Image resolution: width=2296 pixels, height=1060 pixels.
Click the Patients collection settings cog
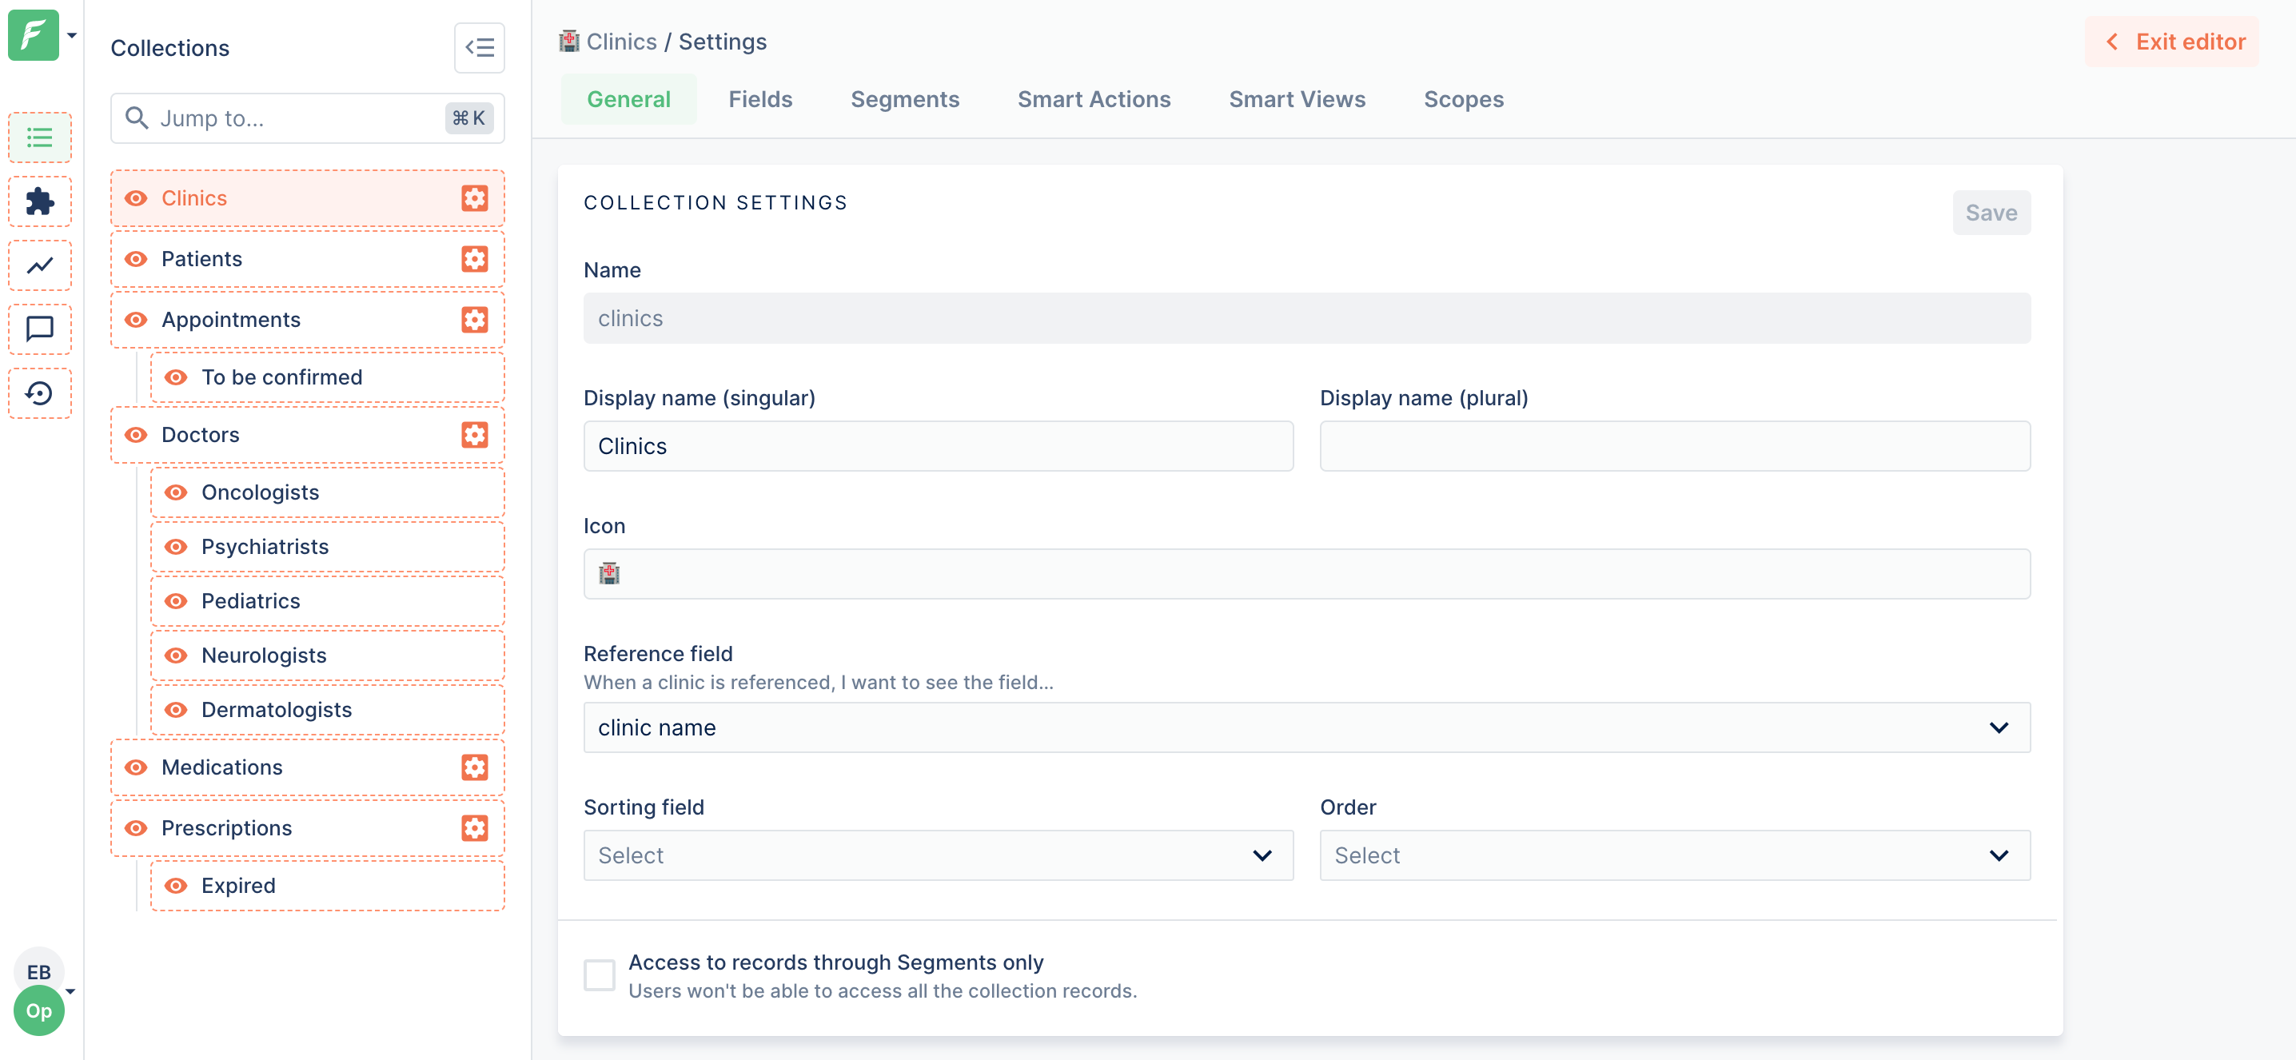(475, 258)
